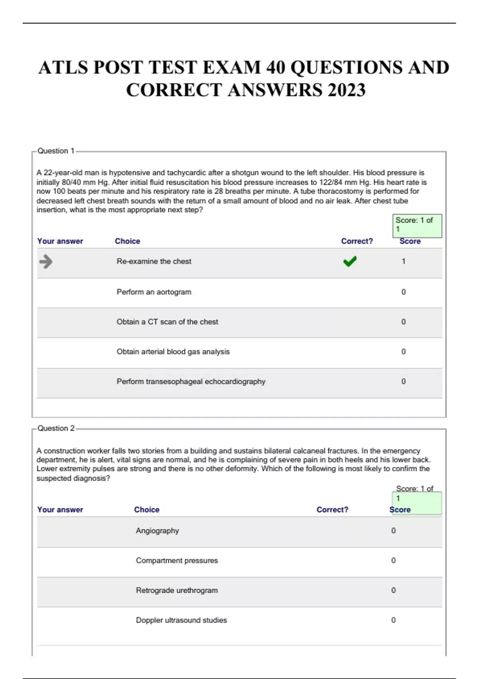Viewport: 479px width, 679px height.
Task: Select the 'Angiography' choice
Action: (157, 531)
